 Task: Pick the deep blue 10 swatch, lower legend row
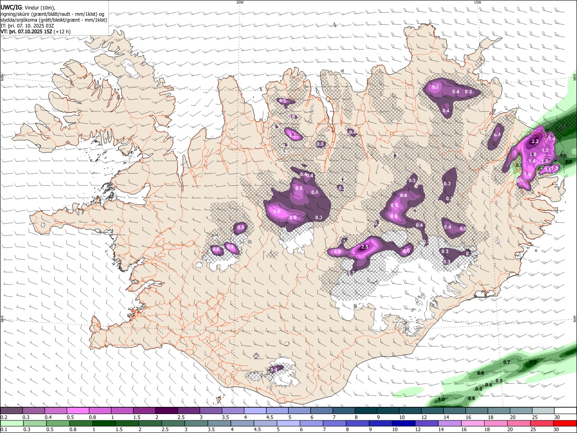click(403, 424)
